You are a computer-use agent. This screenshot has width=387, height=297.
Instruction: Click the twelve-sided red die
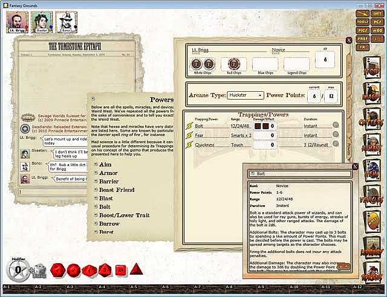coord(74,270)
